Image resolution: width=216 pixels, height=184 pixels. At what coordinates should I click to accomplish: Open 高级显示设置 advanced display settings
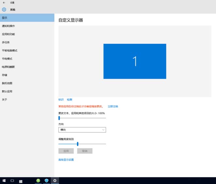[66, 160]
